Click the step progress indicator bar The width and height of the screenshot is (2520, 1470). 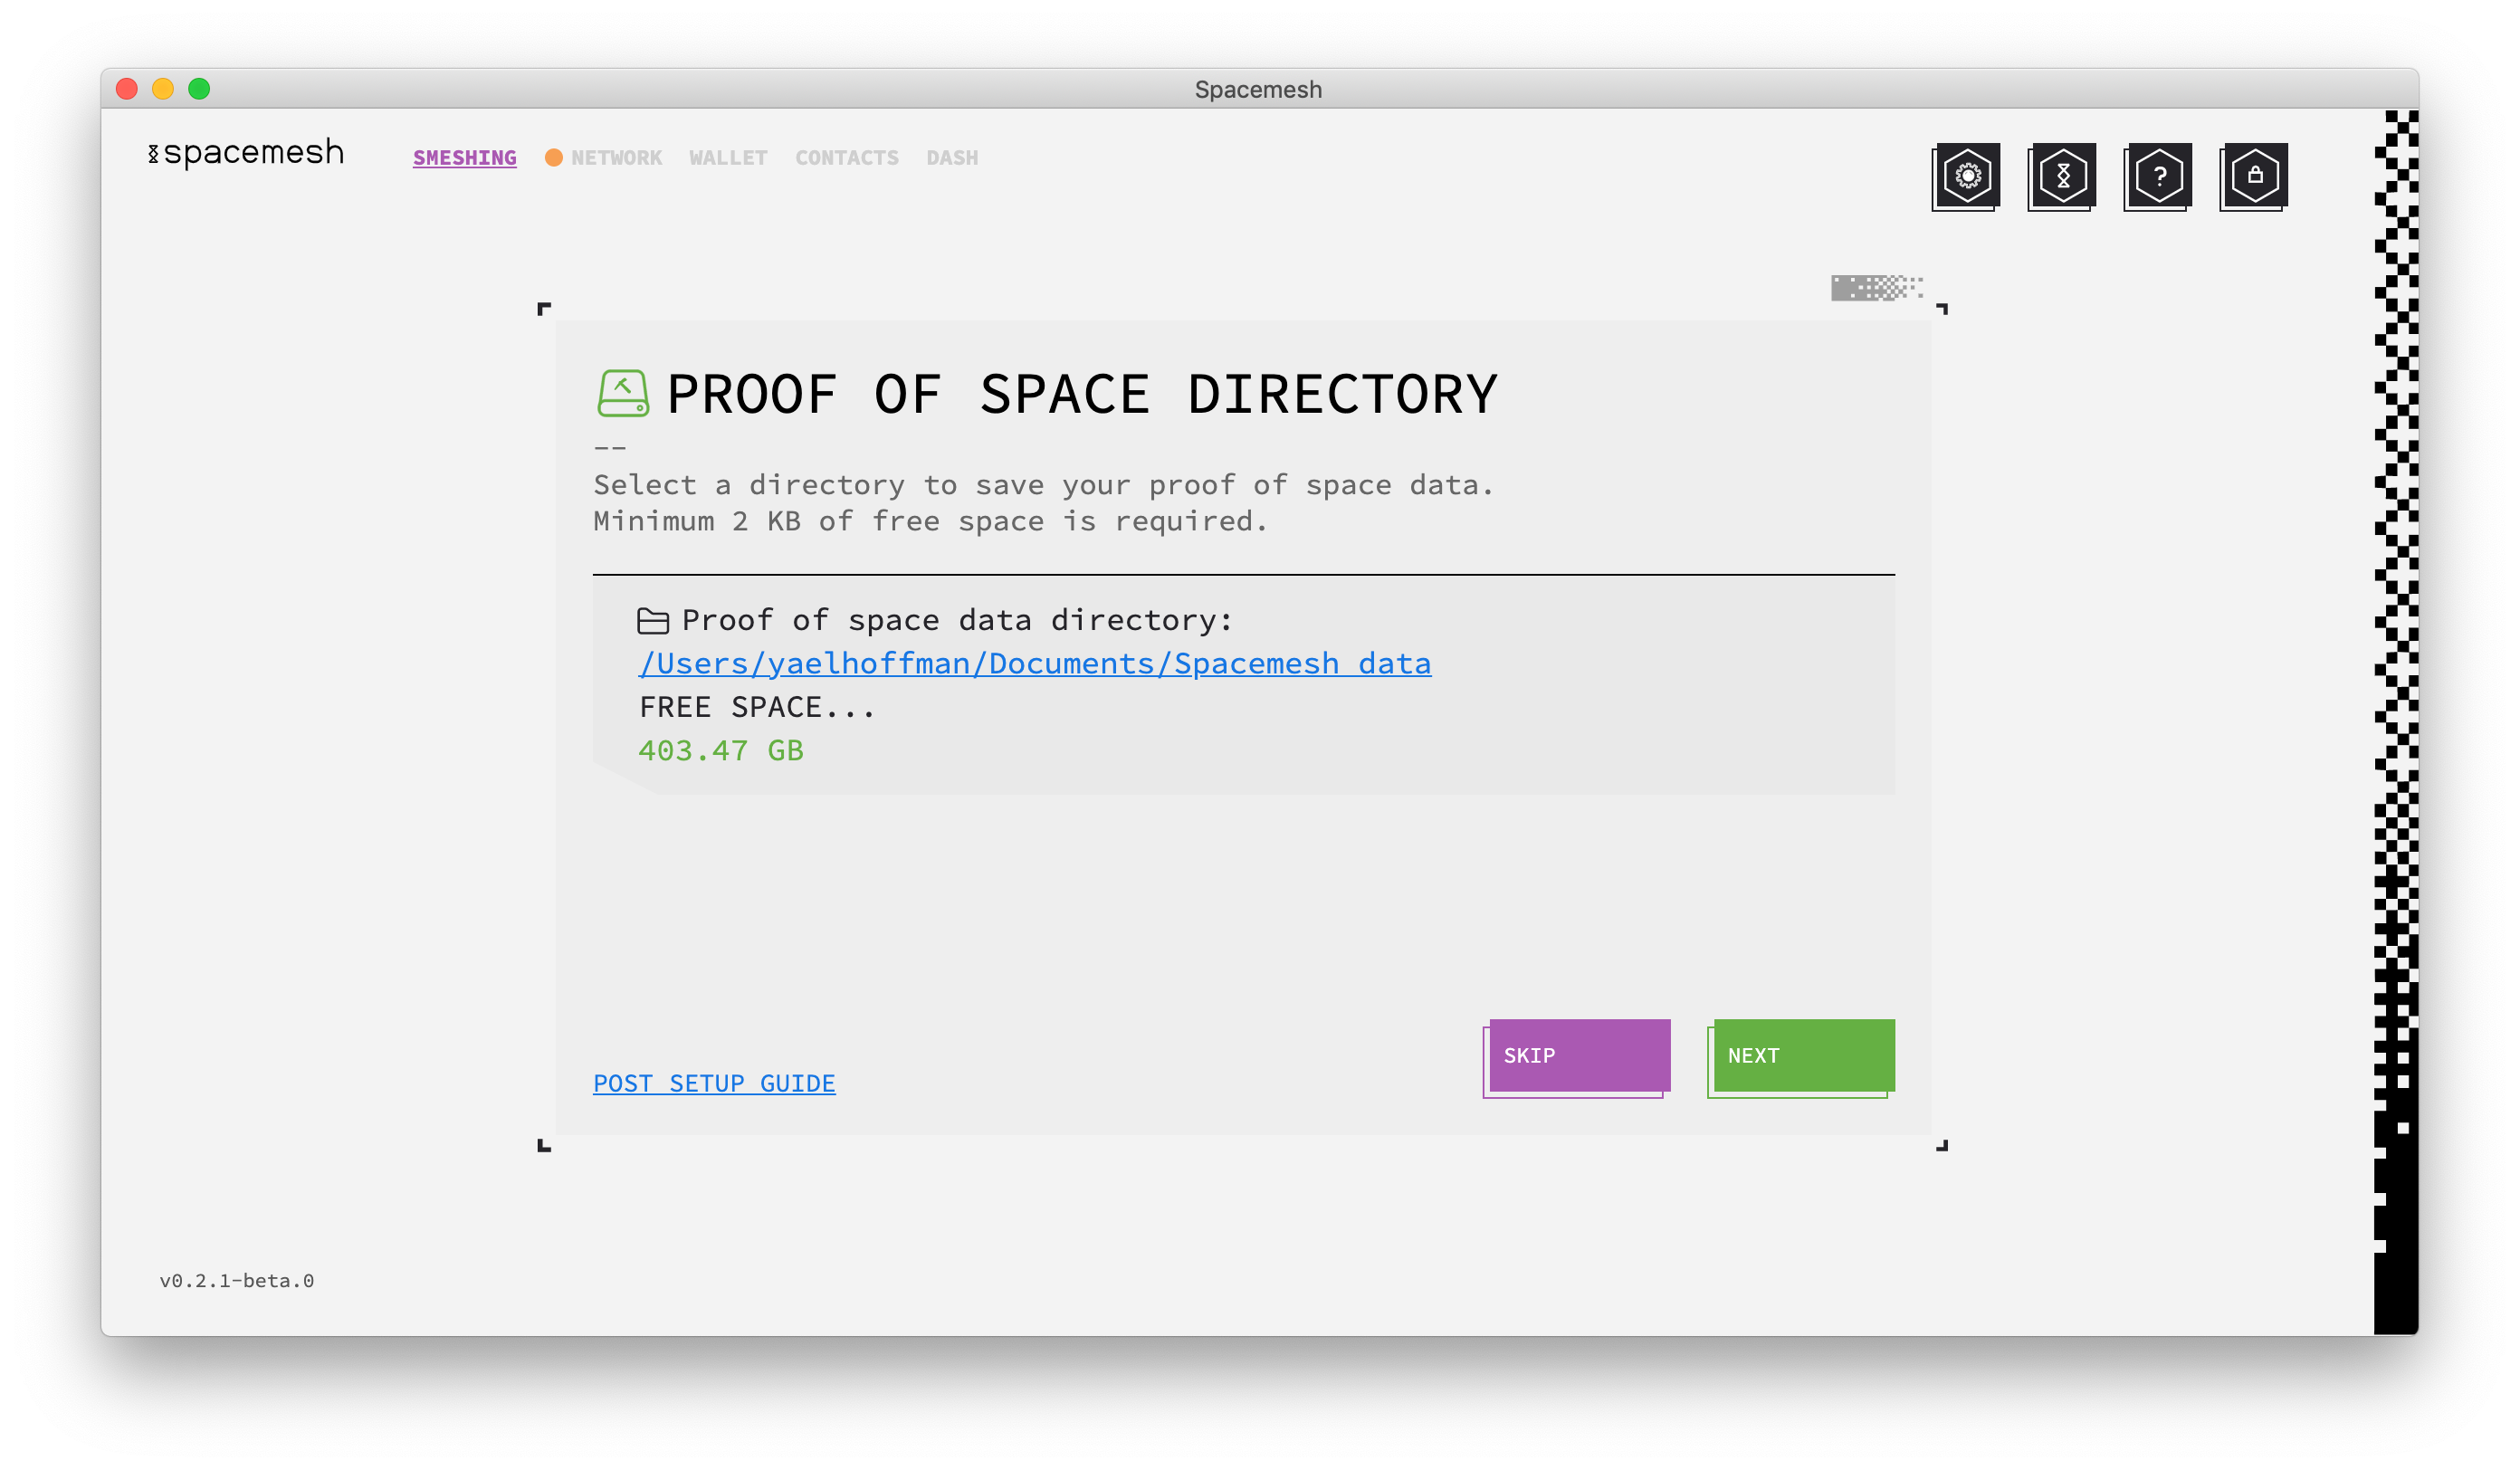point(1876,288)
